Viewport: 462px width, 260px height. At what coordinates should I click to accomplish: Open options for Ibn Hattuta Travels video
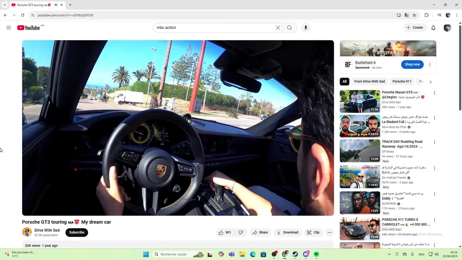(x=435, y=168)
